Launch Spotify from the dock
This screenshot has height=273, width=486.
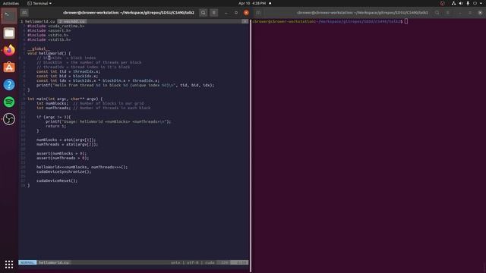[x=9, y=102]
